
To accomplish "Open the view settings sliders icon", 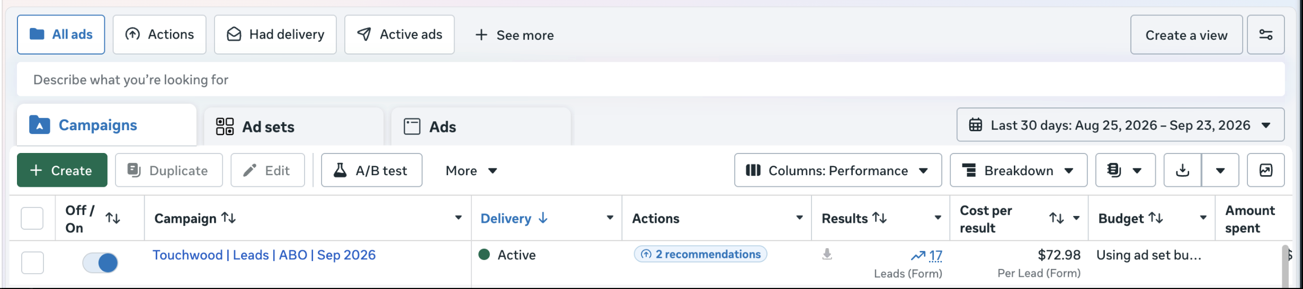I will pos(1265,35).
